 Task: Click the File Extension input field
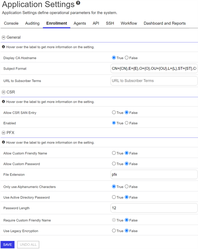[154, 175]
